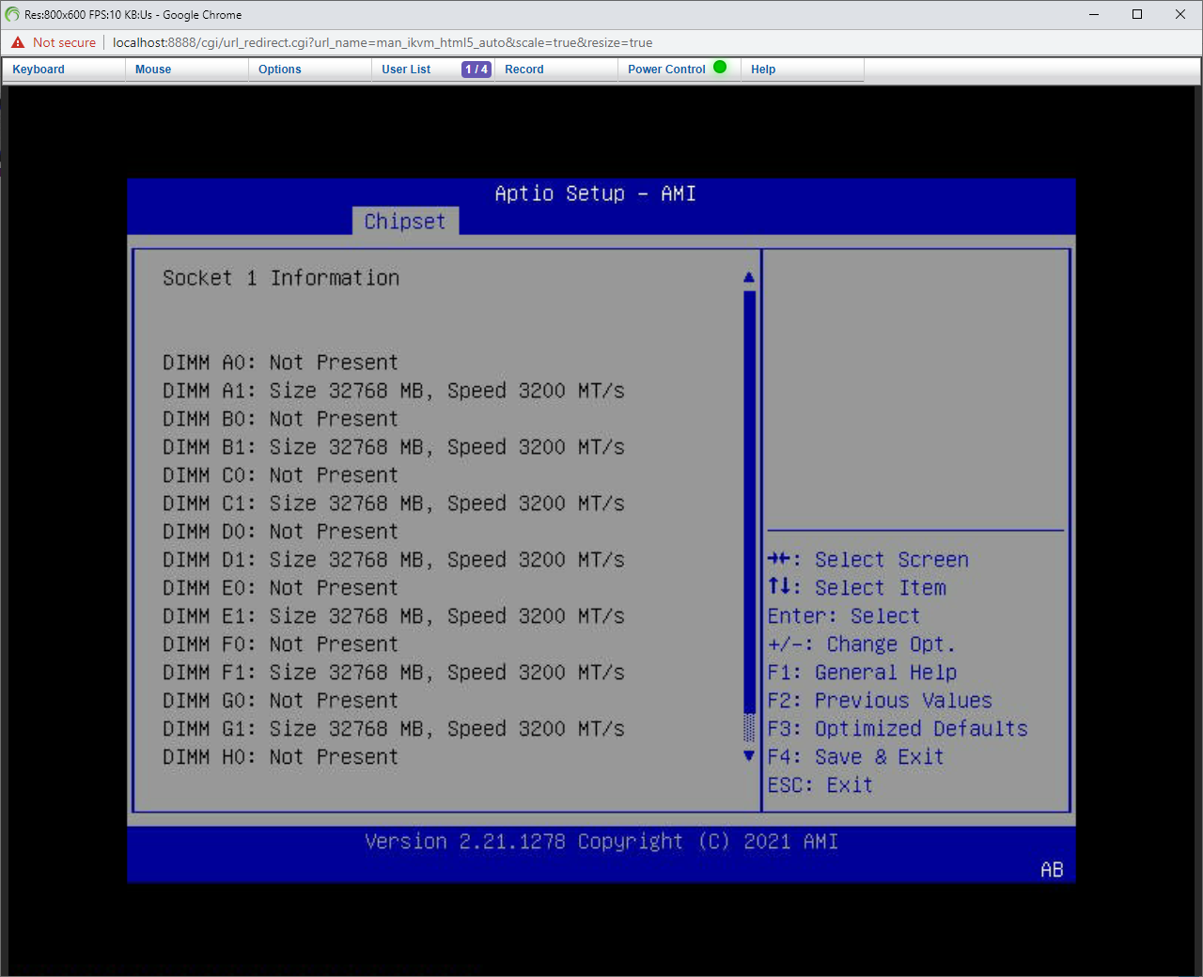Click the BIOS scrollbar up arrow
1203x977 pixels.
749,277
